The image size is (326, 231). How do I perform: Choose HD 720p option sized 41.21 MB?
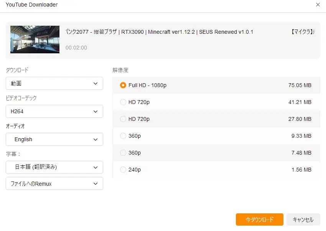pyautogui.click(x=123, y=102)
